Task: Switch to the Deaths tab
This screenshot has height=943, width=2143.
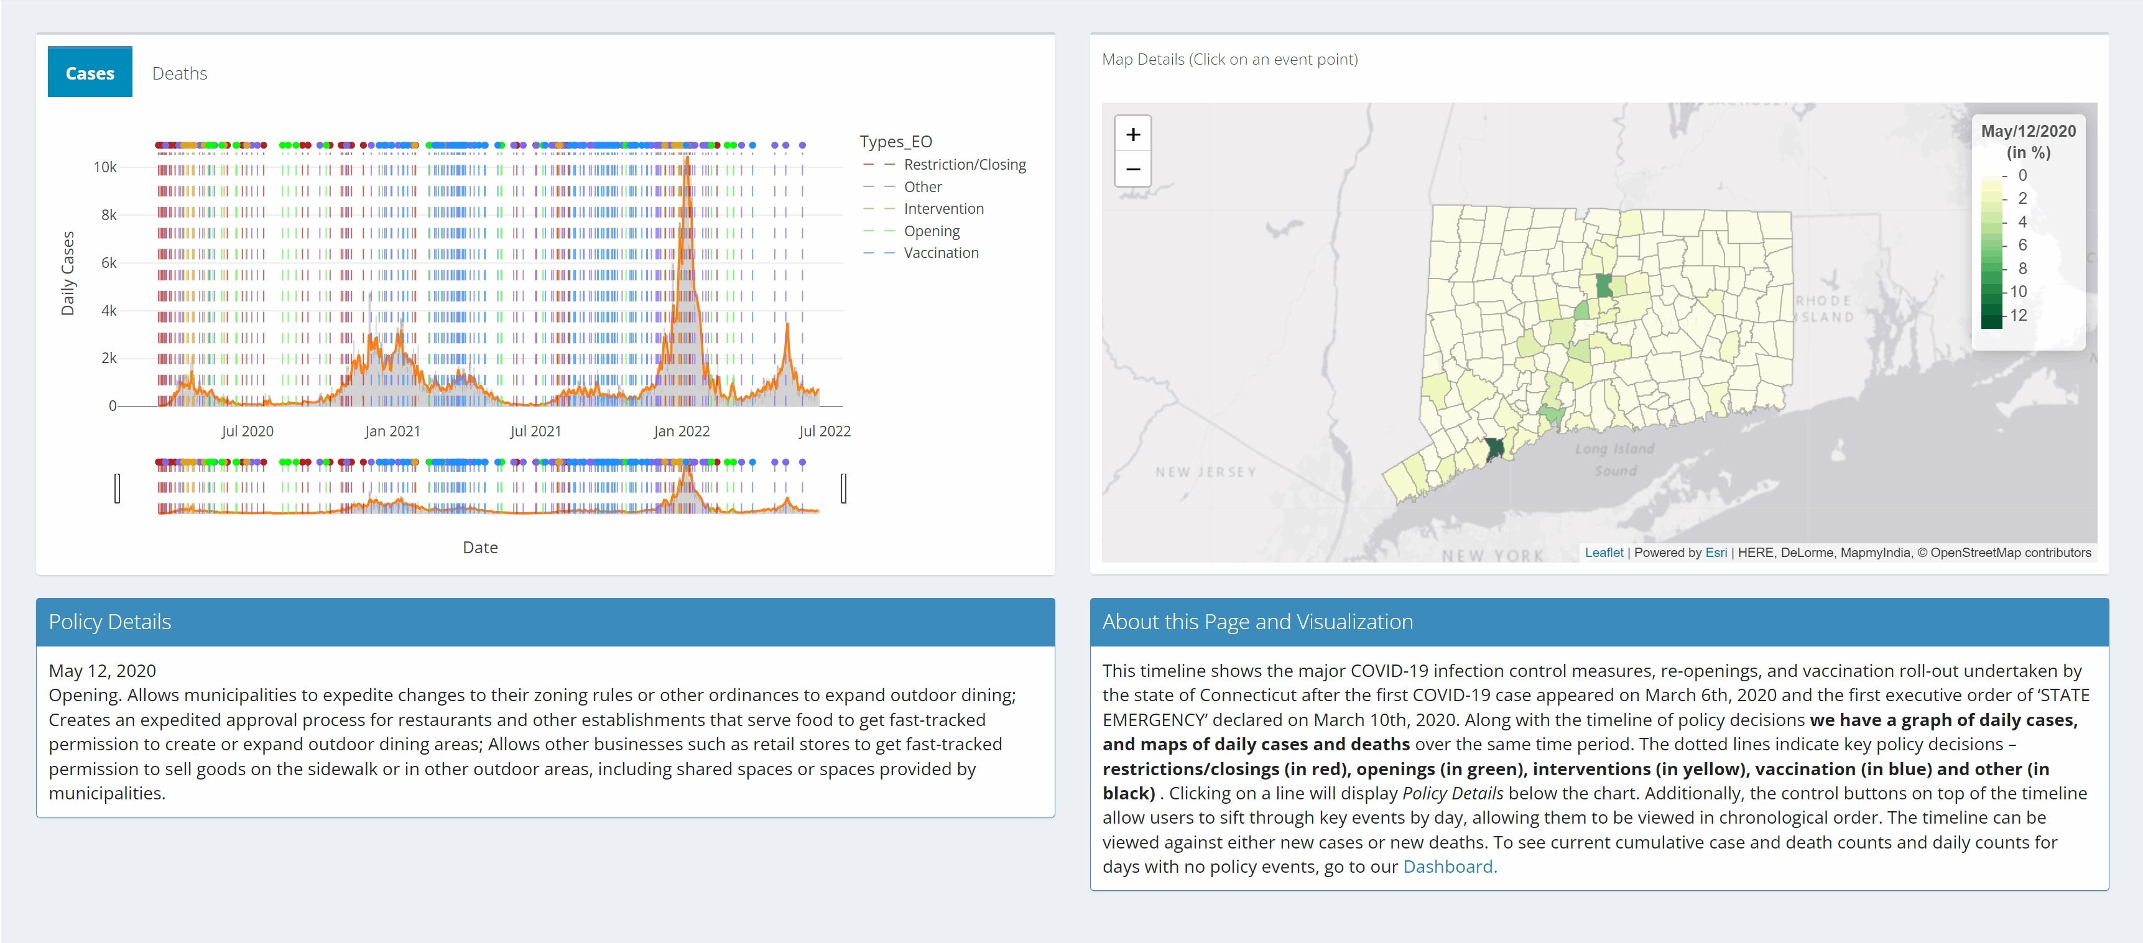Action: point(180,73)
